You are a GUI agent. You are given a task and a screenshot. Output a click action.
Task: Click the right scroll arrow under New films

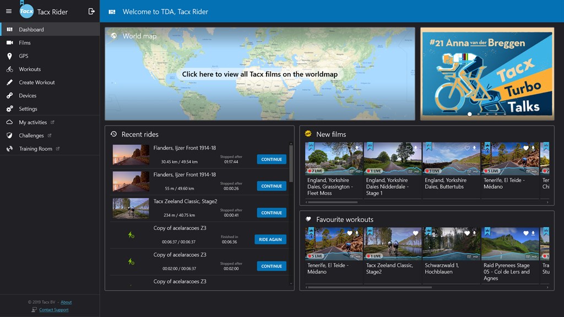547,203
